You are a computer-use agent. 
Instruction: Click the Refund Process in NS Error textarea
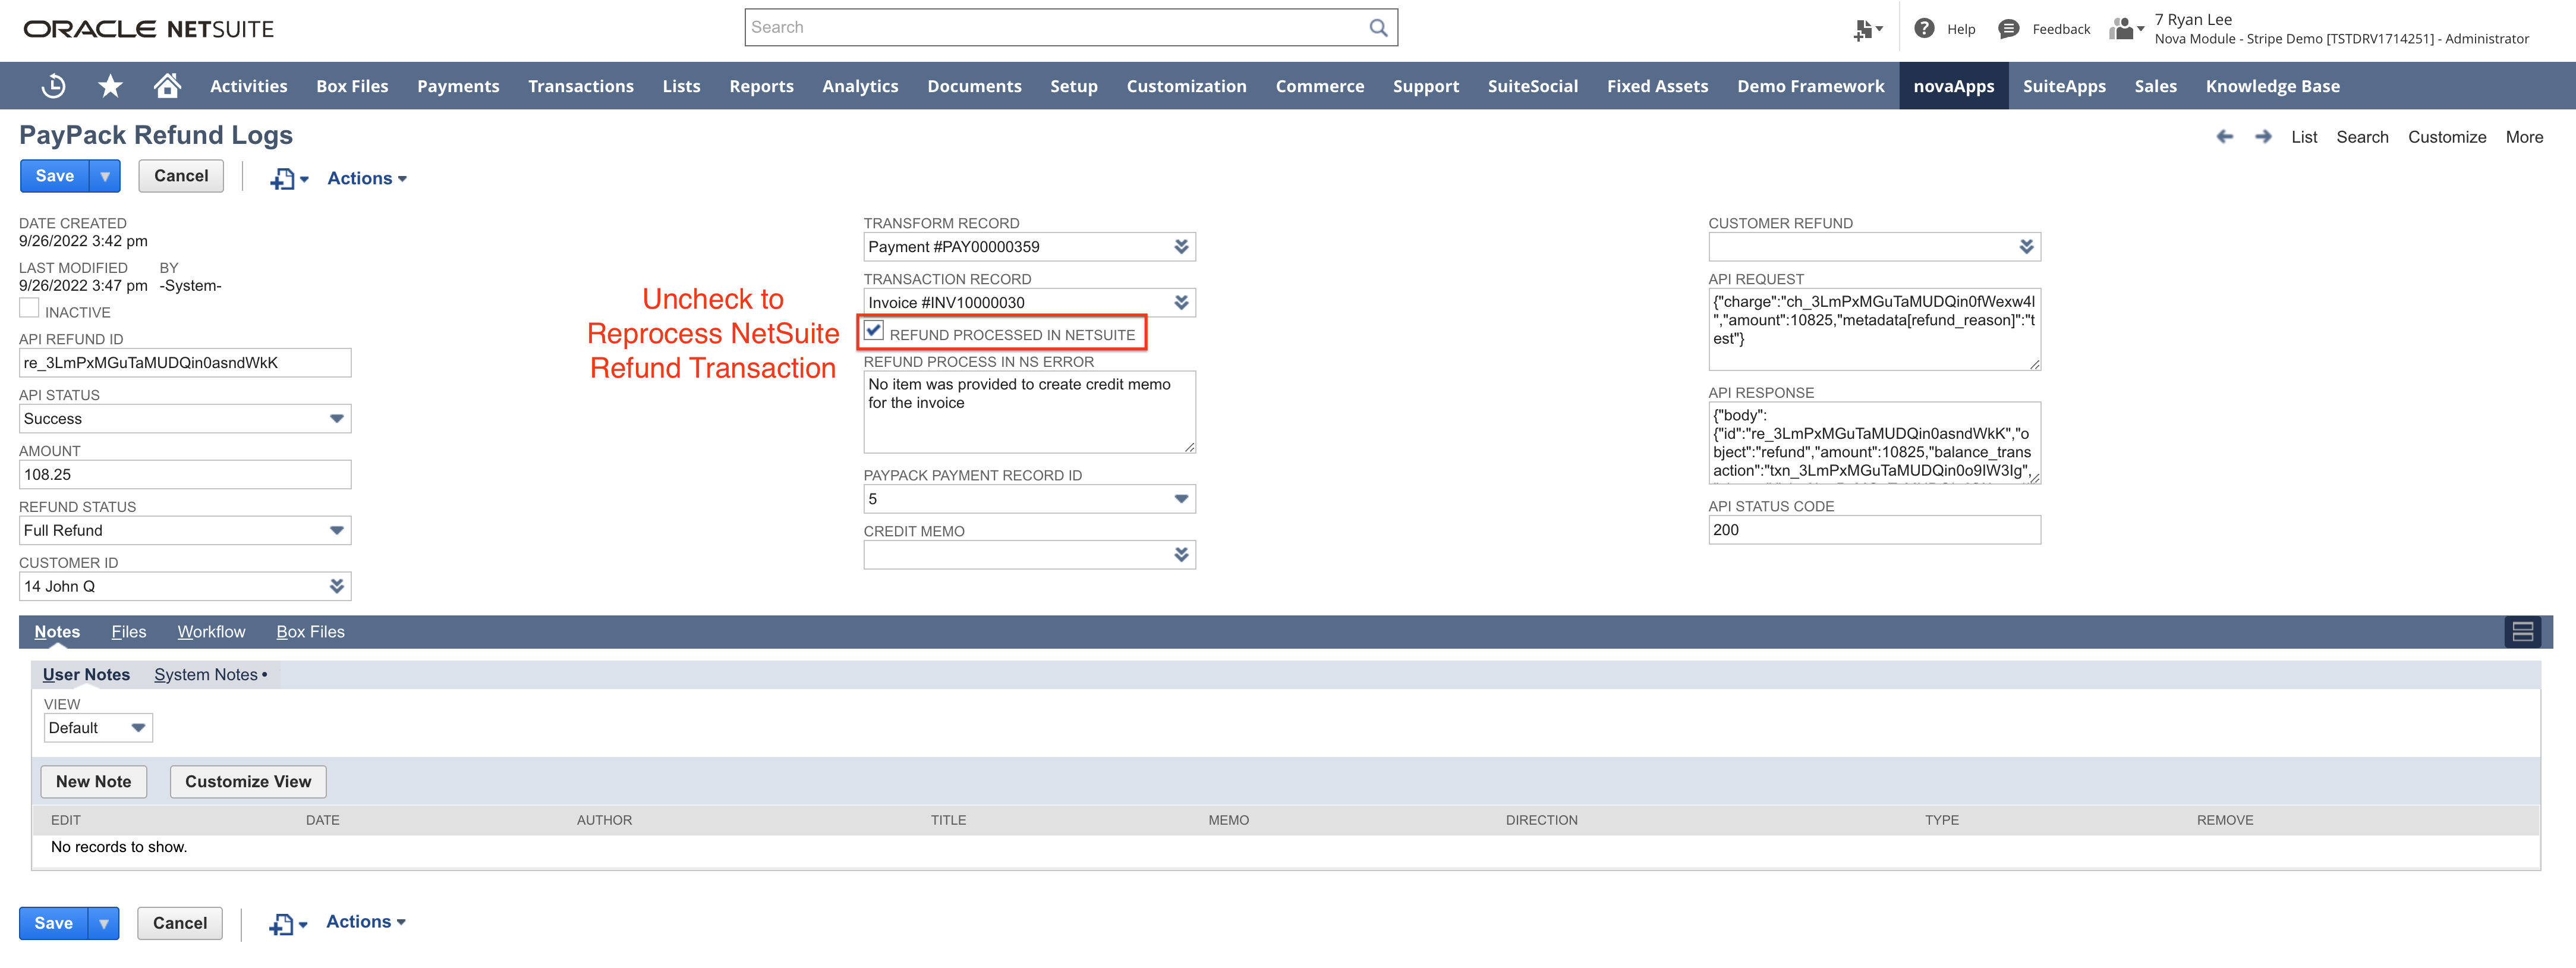click(1029, 412)
